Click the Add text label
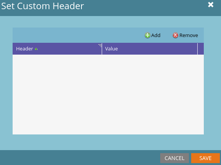 click(156, 35)
